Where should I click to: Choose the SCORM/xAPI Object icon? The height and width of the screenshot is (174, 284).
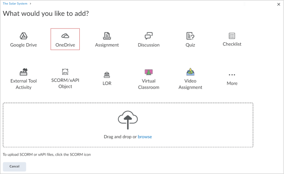65,72
